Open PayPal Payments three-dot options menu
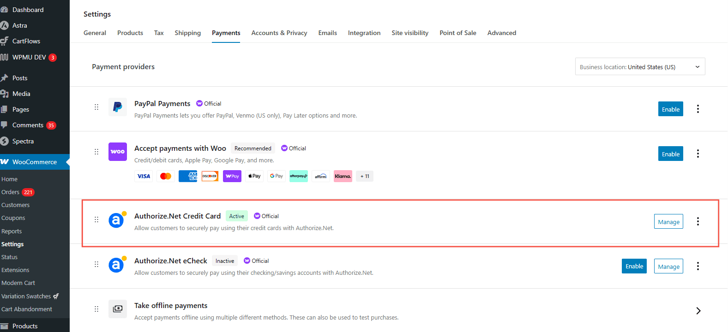 698,109
